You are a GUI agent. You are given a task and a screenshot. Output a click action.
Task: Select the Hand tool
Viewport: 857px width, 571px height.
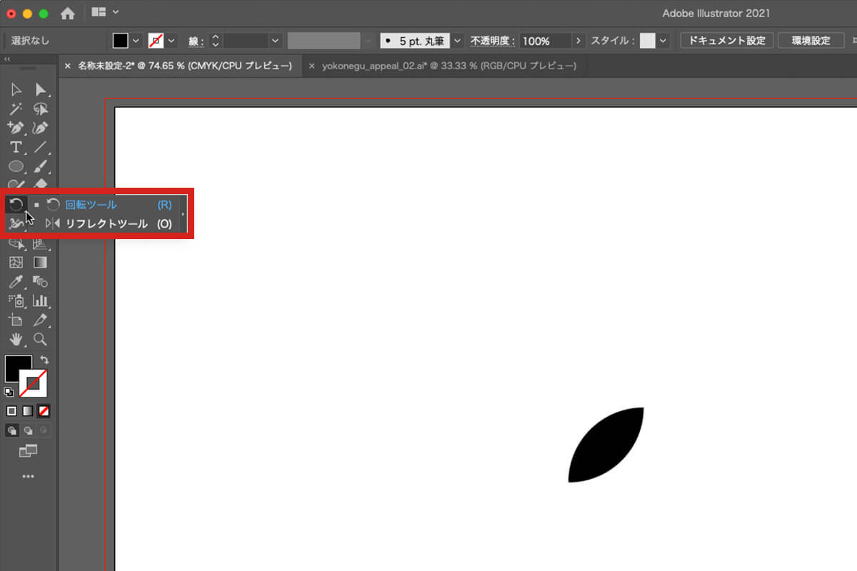16,340
